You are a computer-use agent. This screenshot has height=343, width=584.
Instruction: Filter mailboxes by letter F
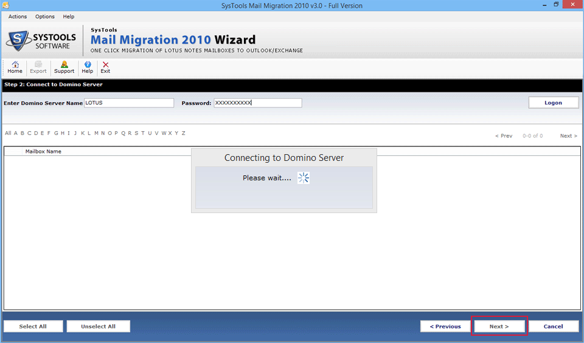pyautogui.click(x=49, y=133)
